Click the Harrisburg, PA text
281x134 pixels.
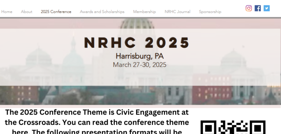pos(140,56)
